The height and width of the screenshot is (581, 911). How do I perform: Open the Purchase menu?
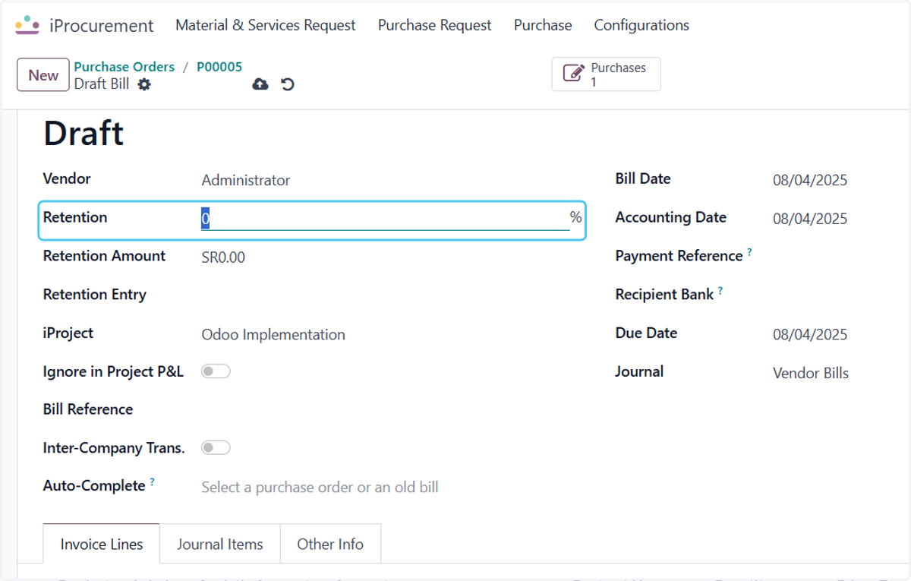tap(543, 25)
